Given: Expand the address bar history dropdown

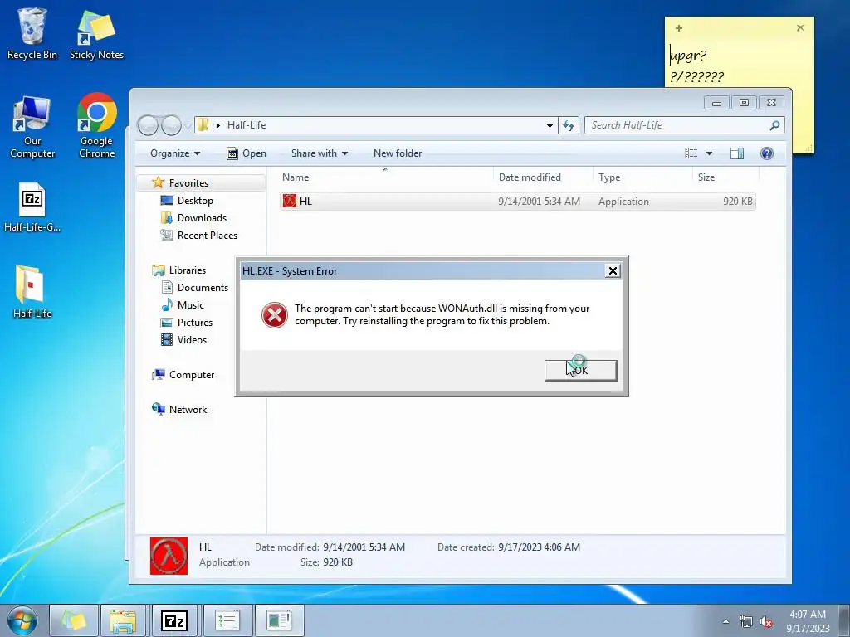Looking at the screenshot, I should point(550,126).
